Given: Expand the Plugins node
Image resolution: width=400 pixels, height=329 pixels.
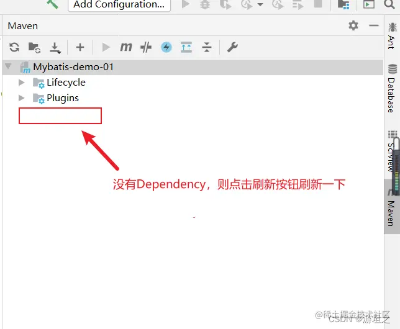Looking at the screenshot, I should click(22, 98).
